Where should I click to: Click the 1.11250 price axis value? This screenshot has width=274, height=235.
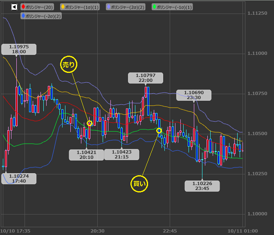257,13
